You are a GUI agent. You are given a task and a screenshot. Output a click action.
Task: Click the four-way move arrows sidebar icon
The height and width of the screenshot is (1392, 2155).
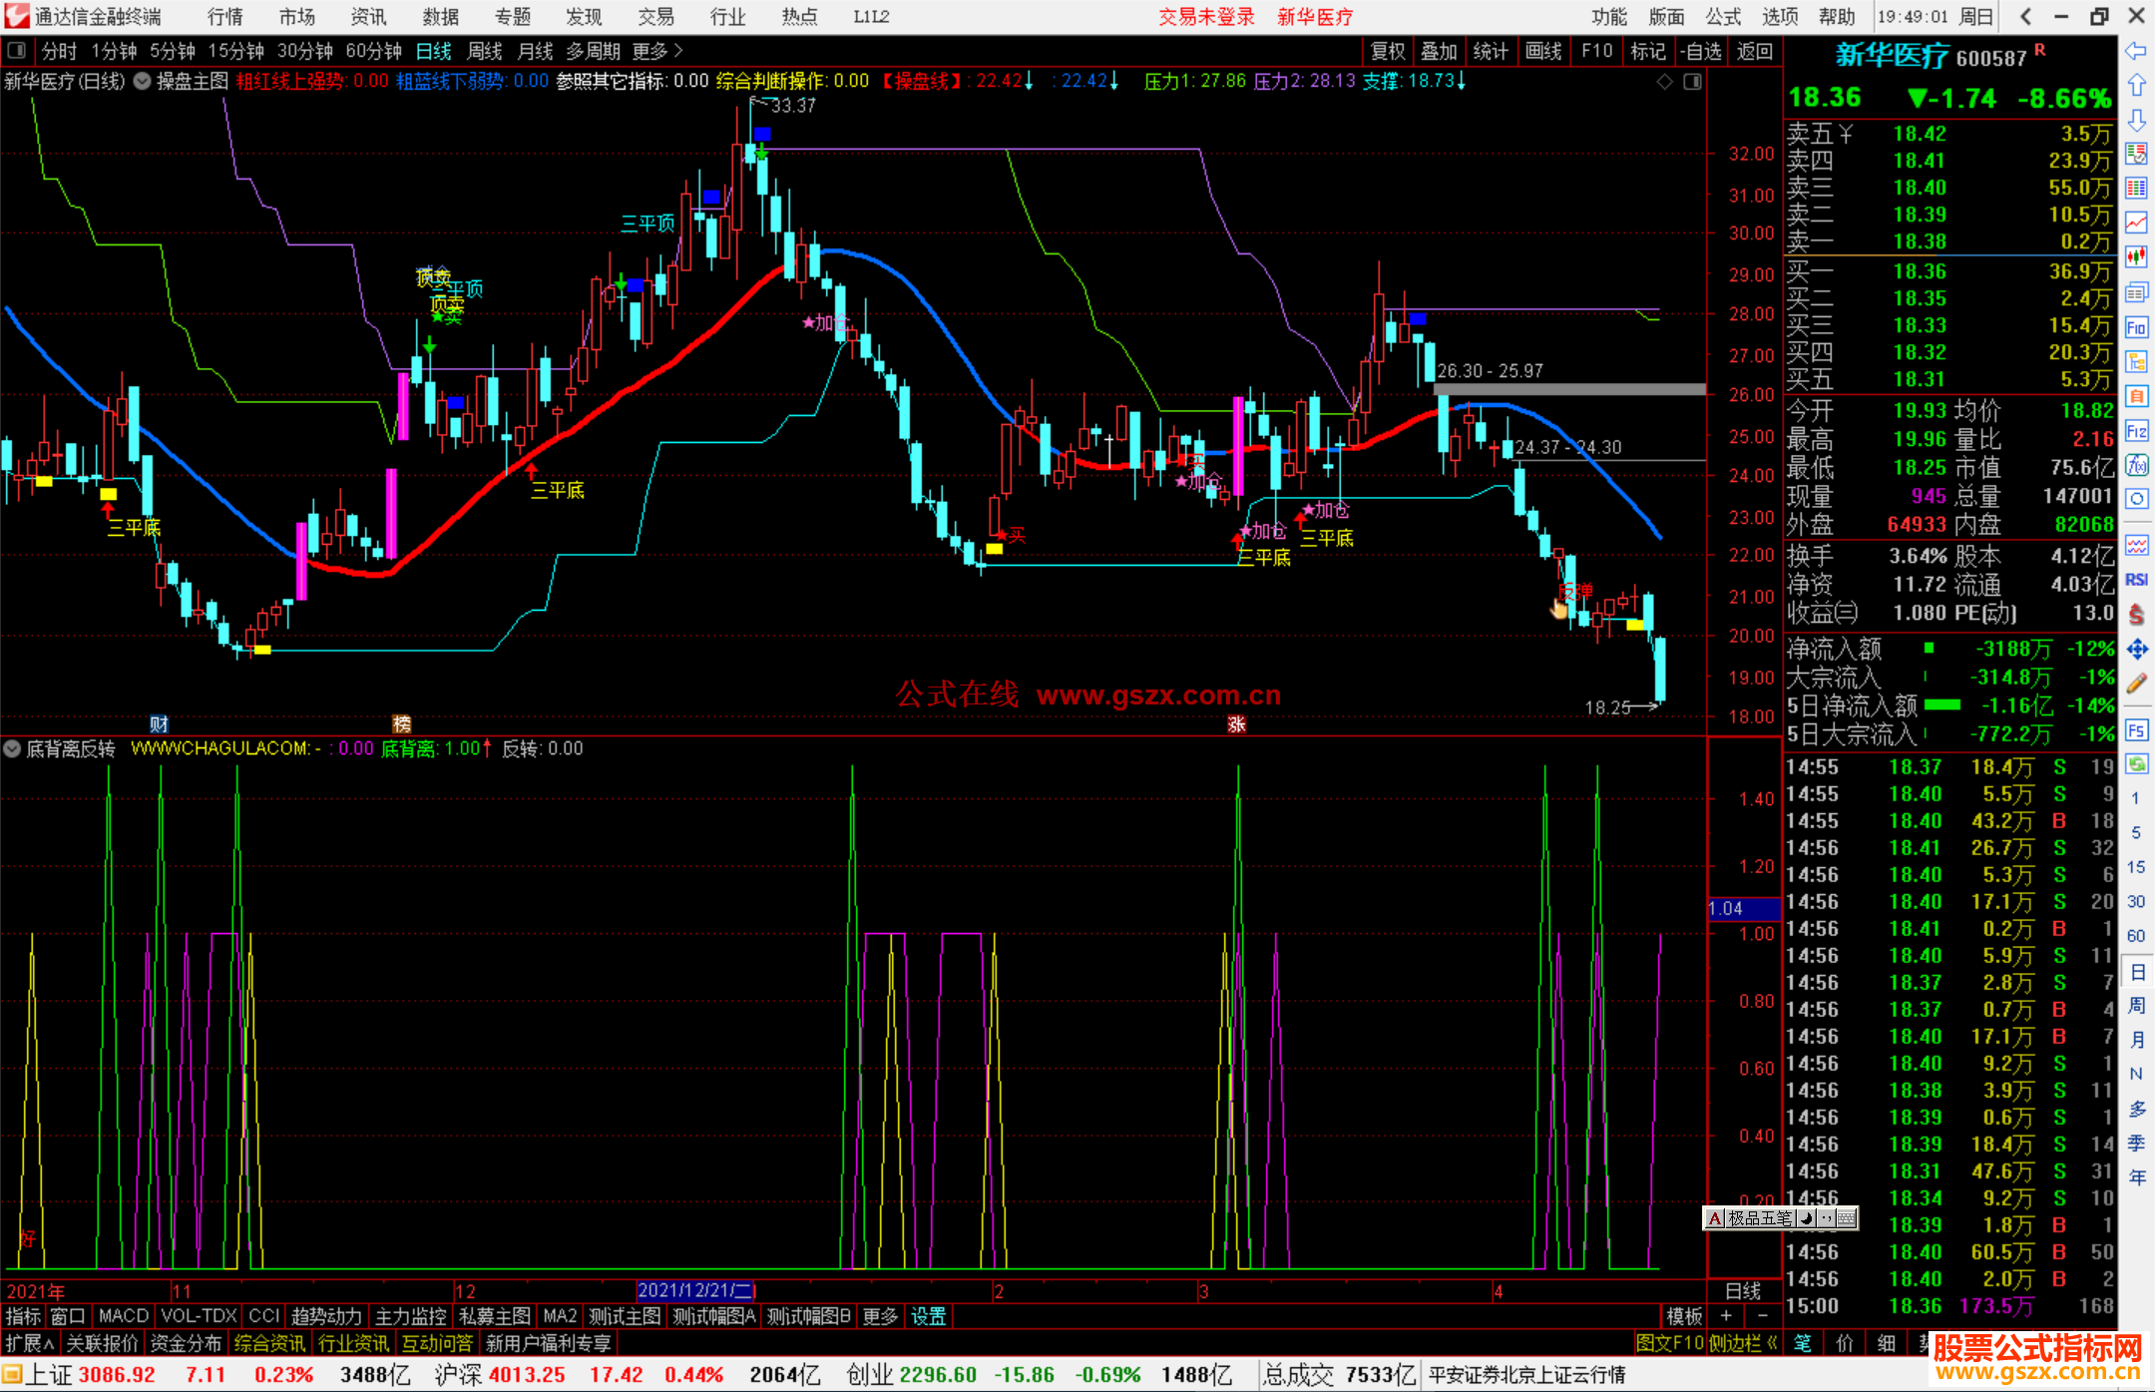click(2136, 650)
